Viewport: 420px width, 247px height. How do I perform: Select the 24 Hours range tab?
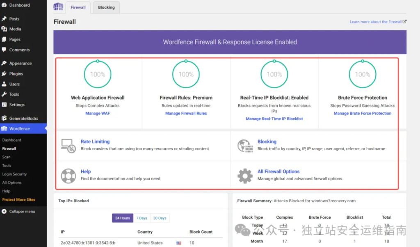[x=122, y=218]
